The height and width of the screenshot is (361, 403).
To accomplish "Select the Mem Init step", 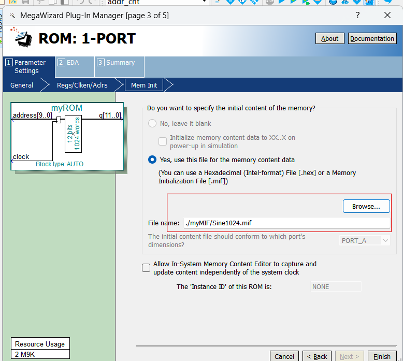I will [144, 85].
